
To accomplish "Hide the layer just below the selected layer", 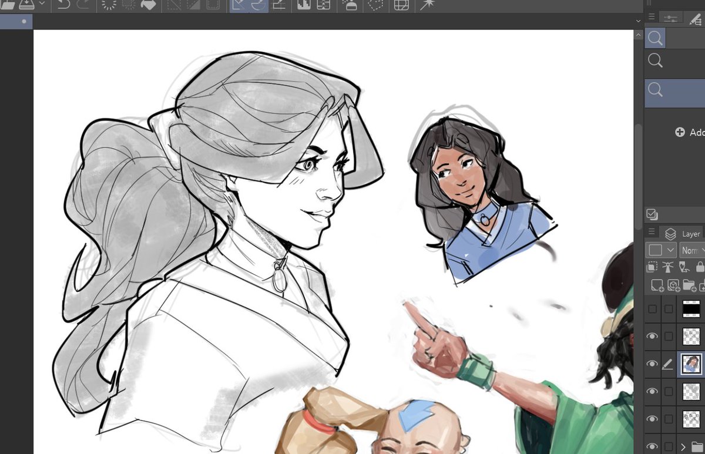I will point(652,391).
